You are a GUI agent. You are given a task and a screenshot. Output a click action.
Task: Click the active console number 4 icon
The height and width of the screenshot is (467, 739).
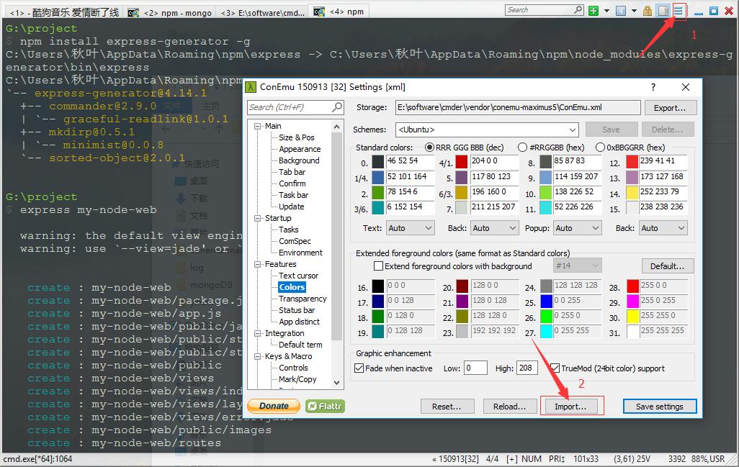click(621, 10)
